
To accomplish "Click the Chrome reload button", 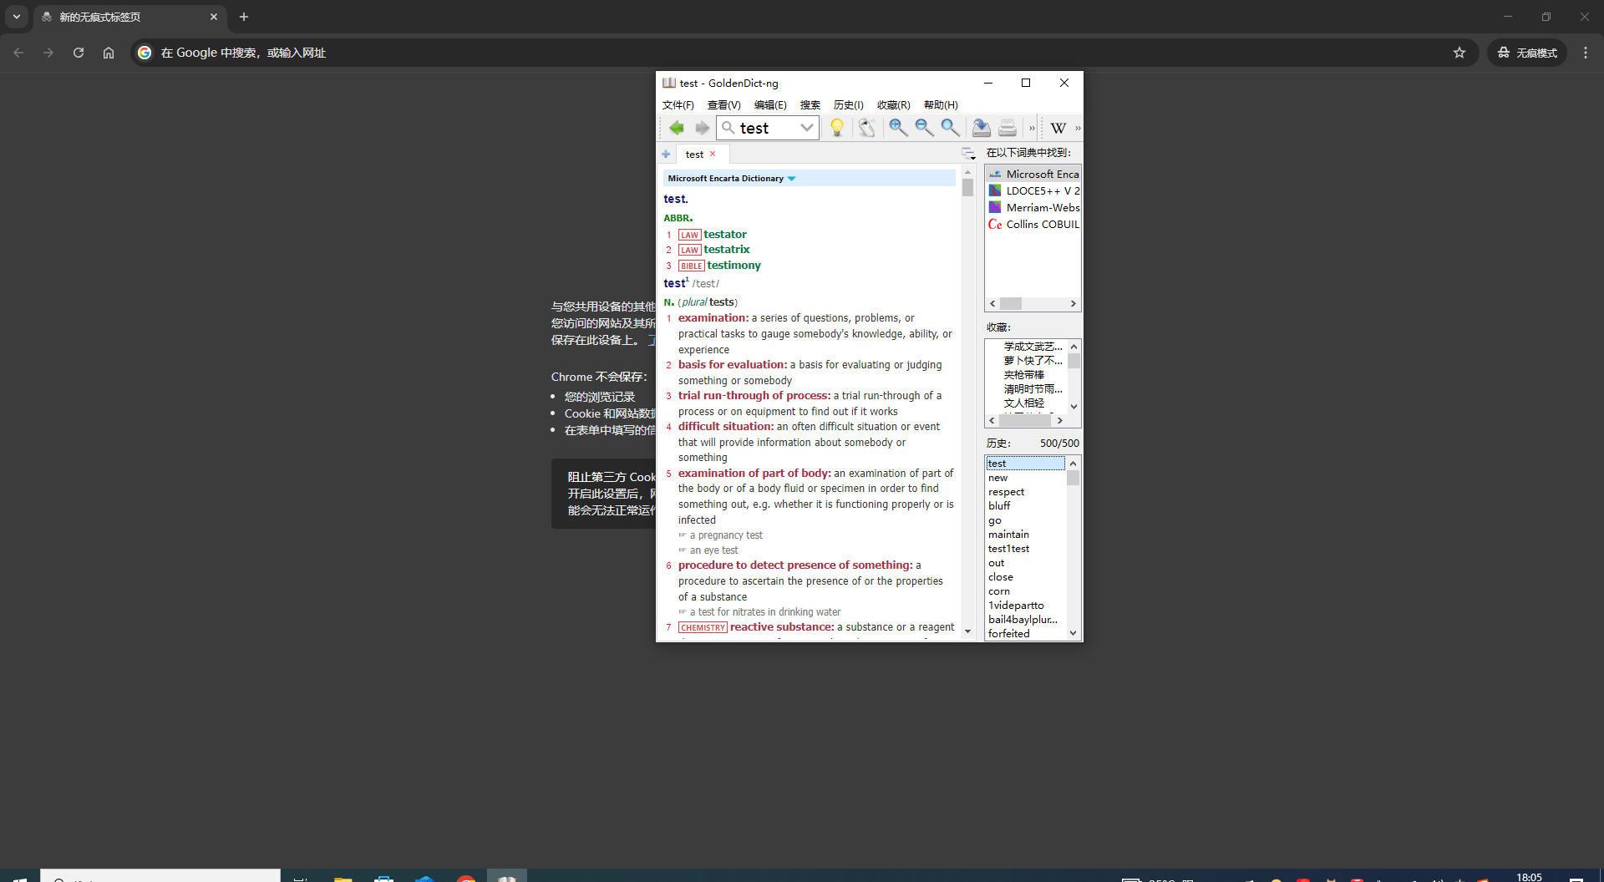I will [x=79, y=53].
